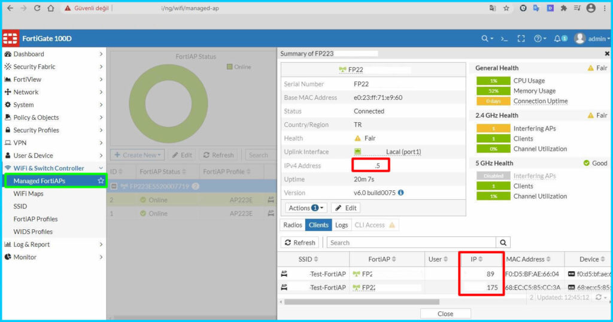The width and height of the screenshot is (613, 322).
Task: Open the browser profile avatar
Action: click(591, 8)
